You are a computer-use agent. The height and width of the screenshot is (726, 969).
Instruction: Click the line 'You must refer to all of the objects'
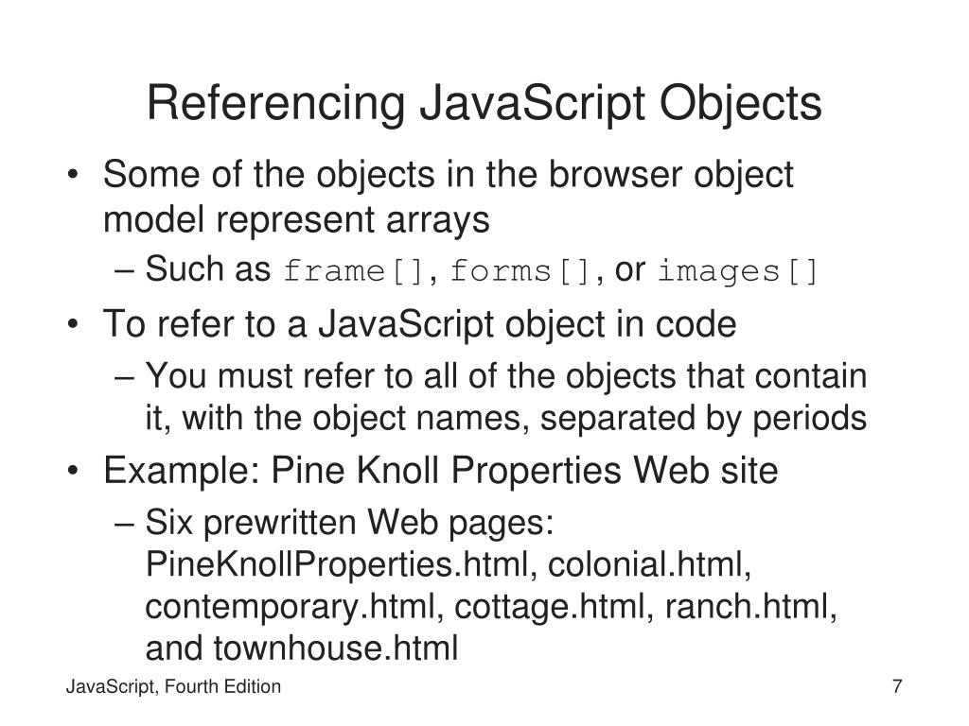tap(506, 376)
